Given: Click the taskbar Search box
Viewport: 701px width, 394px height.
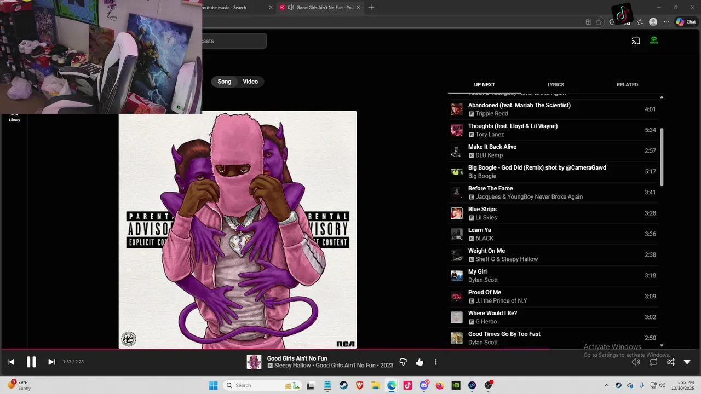Looking at the screenshot, I should pos(262,385).
